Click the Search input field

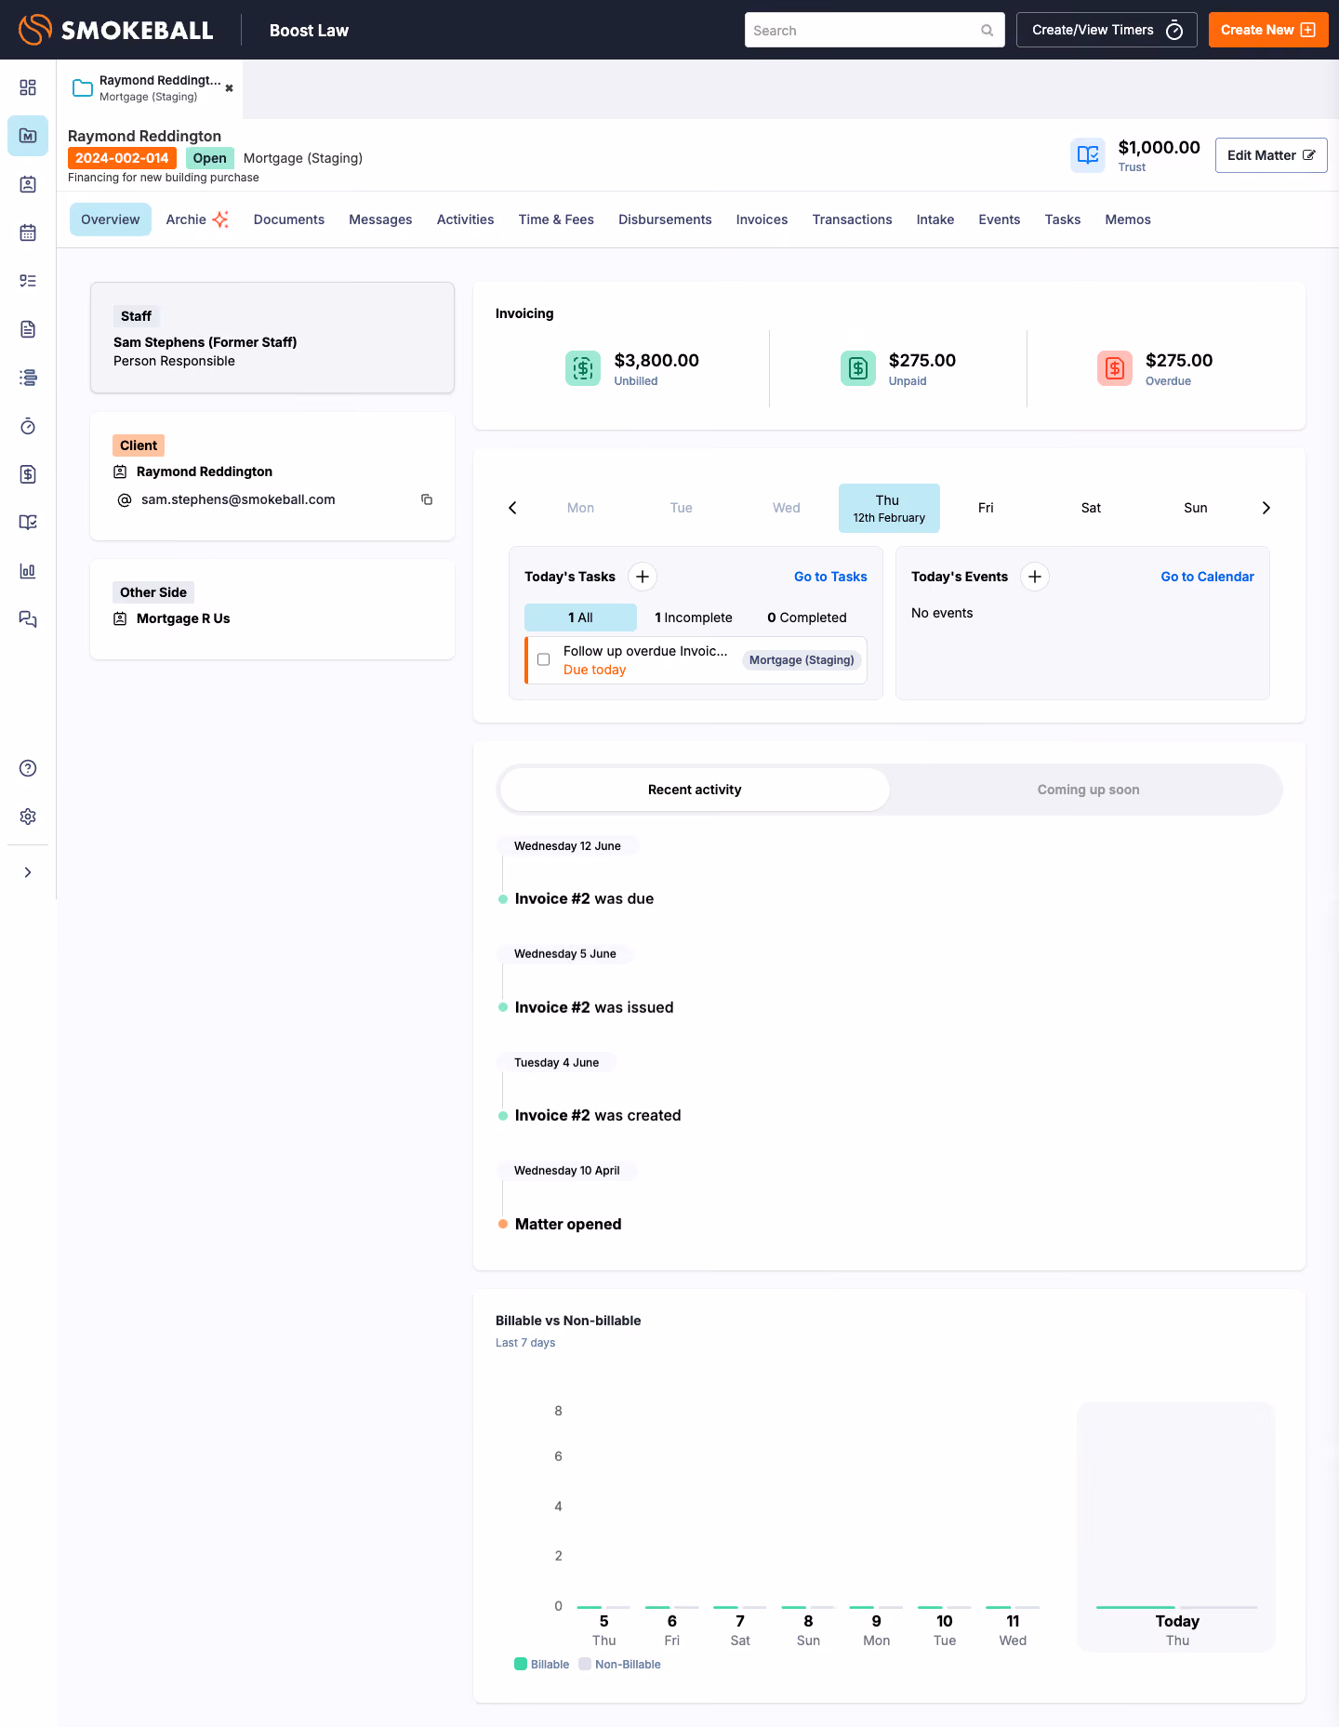coord(874,30)
